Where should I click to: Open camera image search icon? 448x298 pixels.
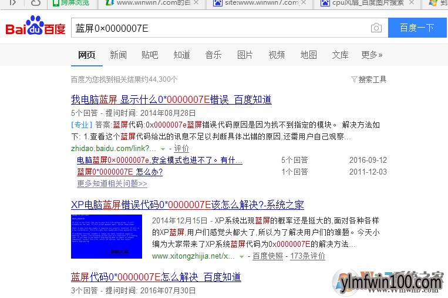pyautogui.click(x=376, y=28)
